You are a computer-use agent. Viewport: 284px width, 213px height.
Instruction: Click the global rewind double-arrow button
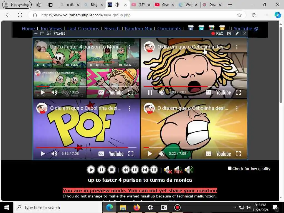coord(126,170)
